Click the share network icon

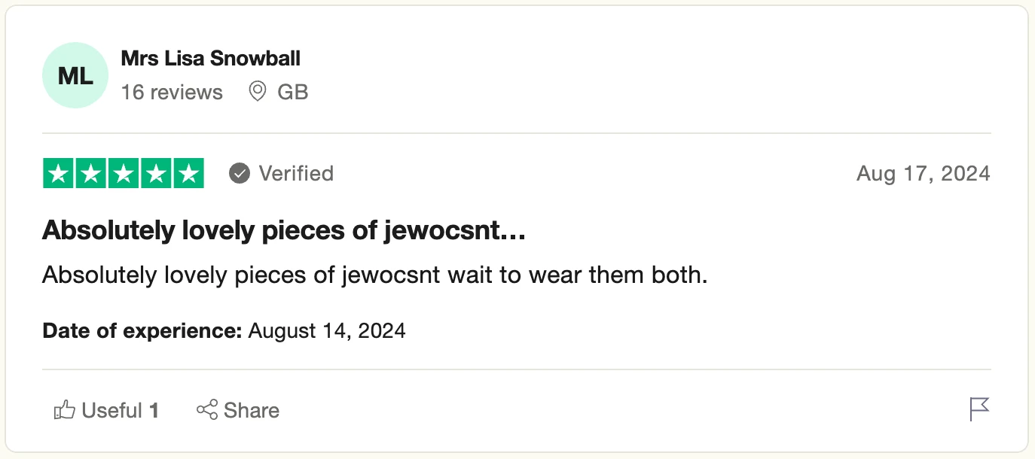(207, 410)
